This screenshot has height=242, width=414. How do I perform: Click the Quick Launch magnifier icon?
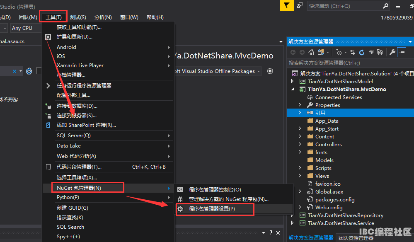(x=386, y=6)
